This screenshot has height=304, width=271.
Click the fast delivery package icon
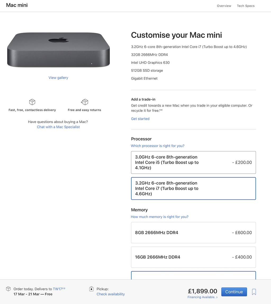point(32,102)
